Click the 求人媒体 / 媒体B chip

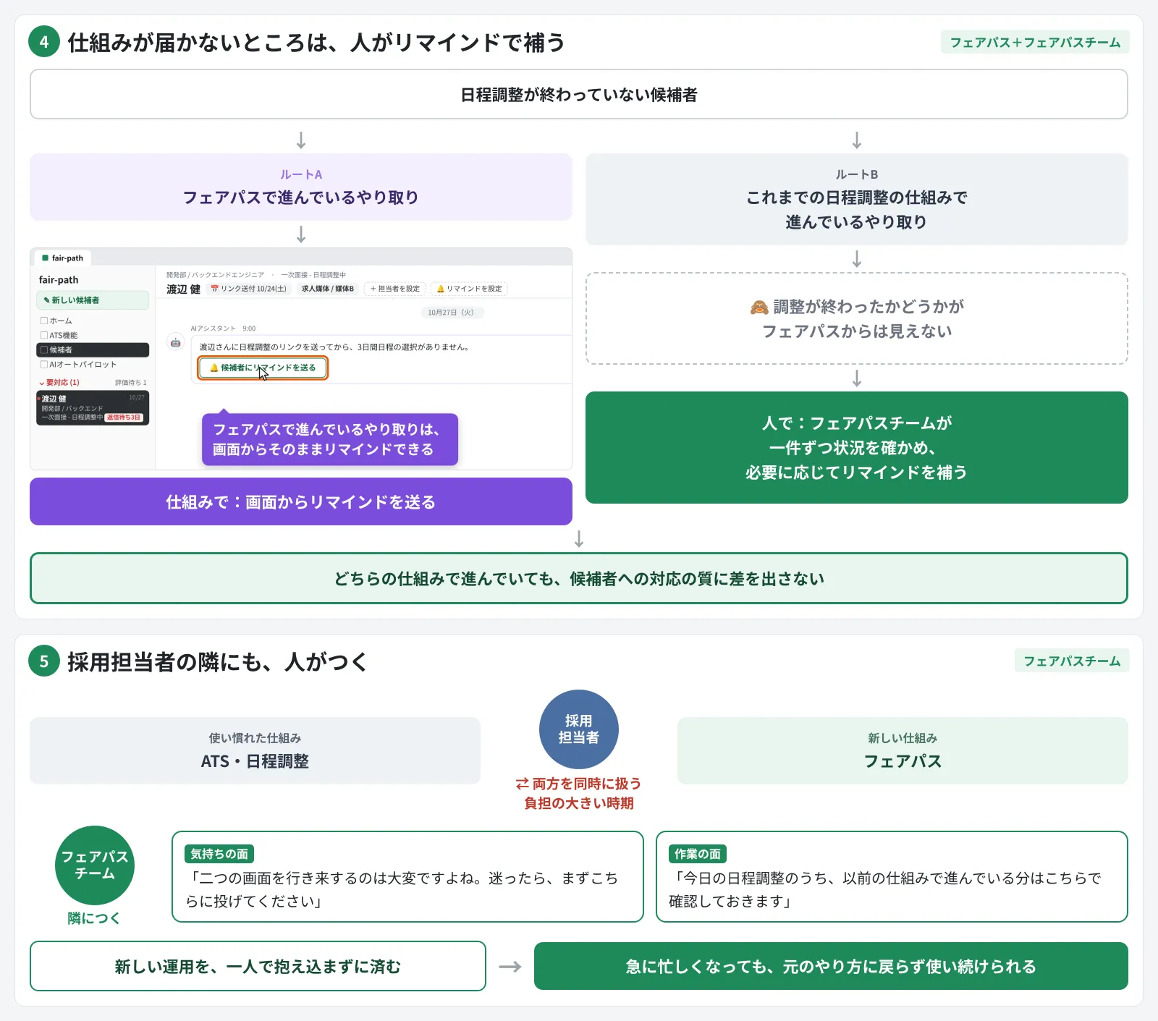(328, 289)
